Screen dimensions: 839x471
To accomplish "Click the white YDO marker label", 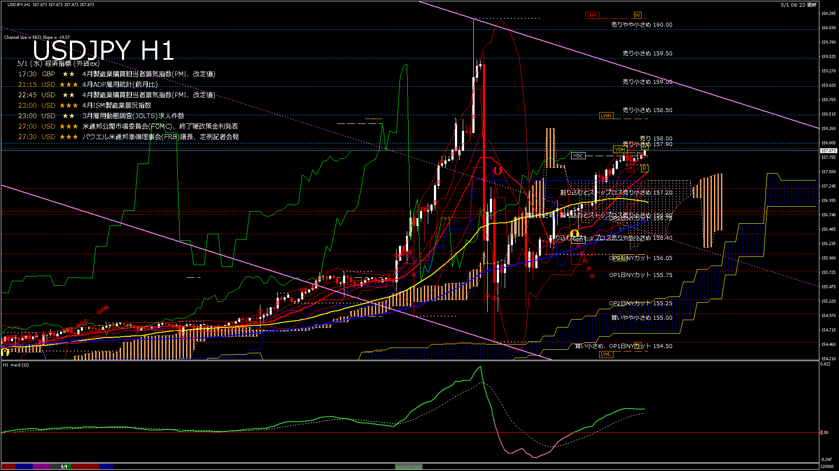I will click(x=578, y=240).
